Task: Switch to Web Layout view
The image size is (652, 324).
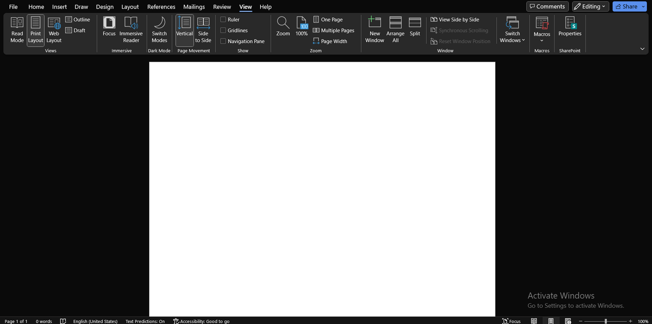Action: [54, 30]
